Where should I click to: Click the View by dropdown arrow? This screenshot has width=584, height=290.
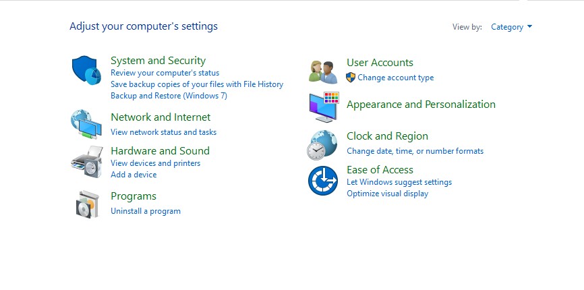[x=529, y=27]
